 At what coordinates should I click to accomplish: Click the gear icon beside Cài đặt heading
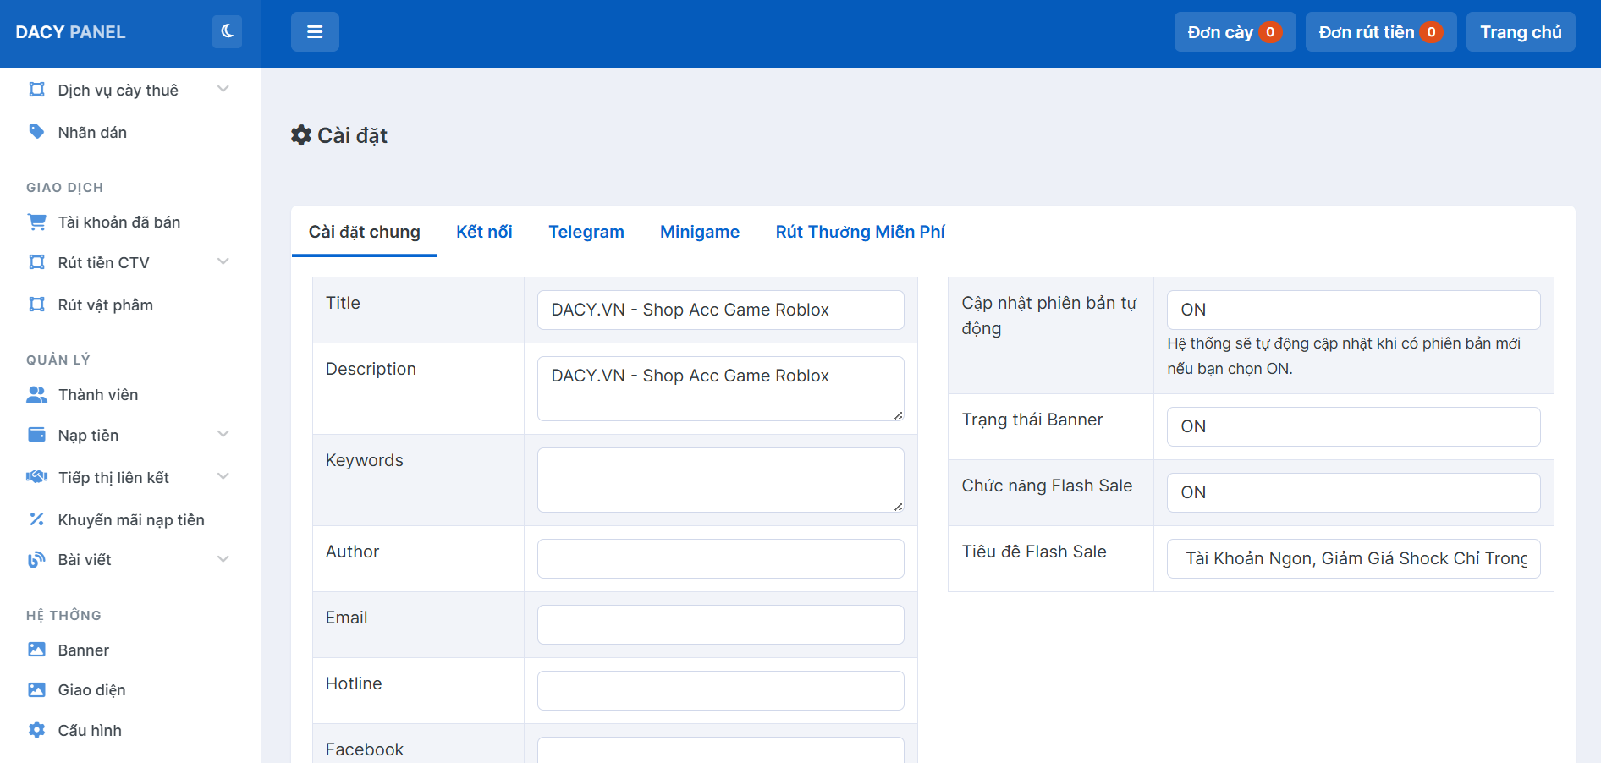pos(301,135)
